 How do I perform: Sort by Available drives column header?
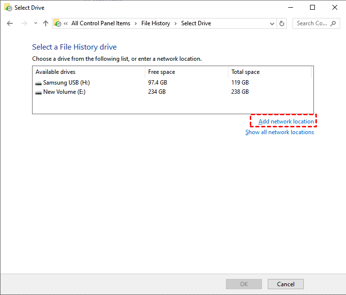pos(89,72)
